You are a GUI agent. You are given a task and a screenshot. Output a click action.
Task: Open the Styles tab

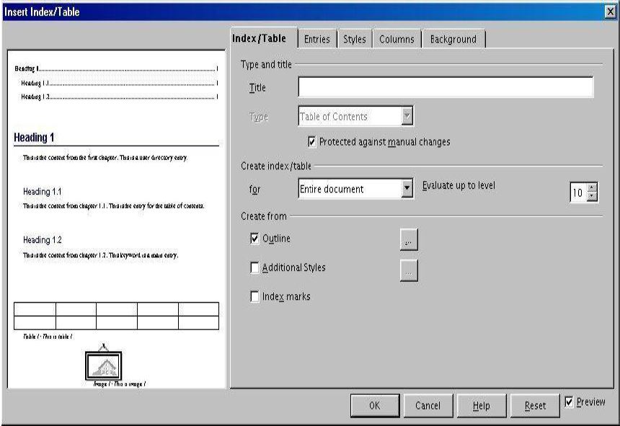[354, 39]
